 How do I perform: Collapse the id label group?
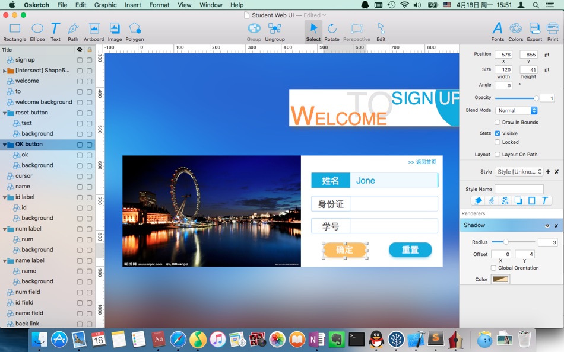tap(4, 197)
